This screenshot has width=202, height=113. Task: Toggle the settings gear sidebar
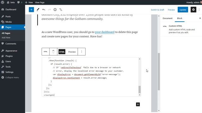click(x=193, y=10)
